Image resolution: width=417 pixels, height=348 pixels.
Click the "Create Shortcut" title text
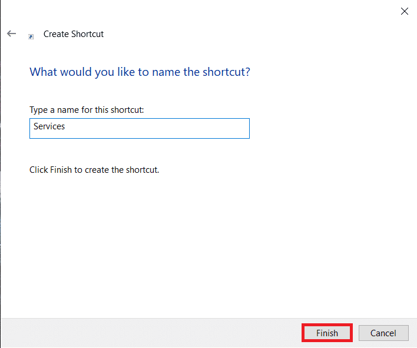click(74, 34)
